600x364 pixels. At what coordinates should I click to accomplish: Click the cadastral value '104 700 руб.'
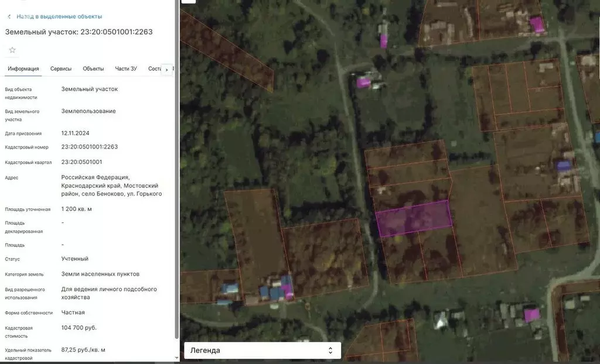[x=79, y=328]
